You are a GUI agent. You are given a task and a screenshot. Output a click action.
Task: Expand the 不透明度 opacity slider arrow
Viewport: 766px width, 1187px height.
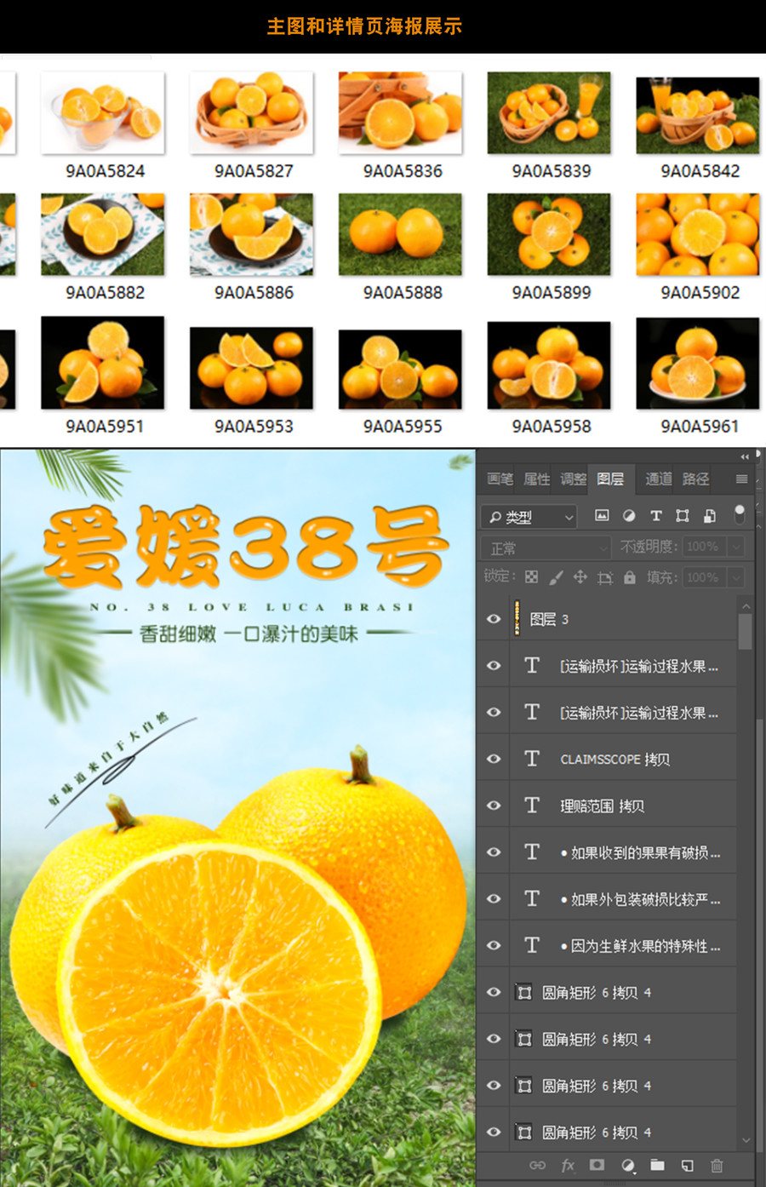pyautogui.click(x=737, y=547)
